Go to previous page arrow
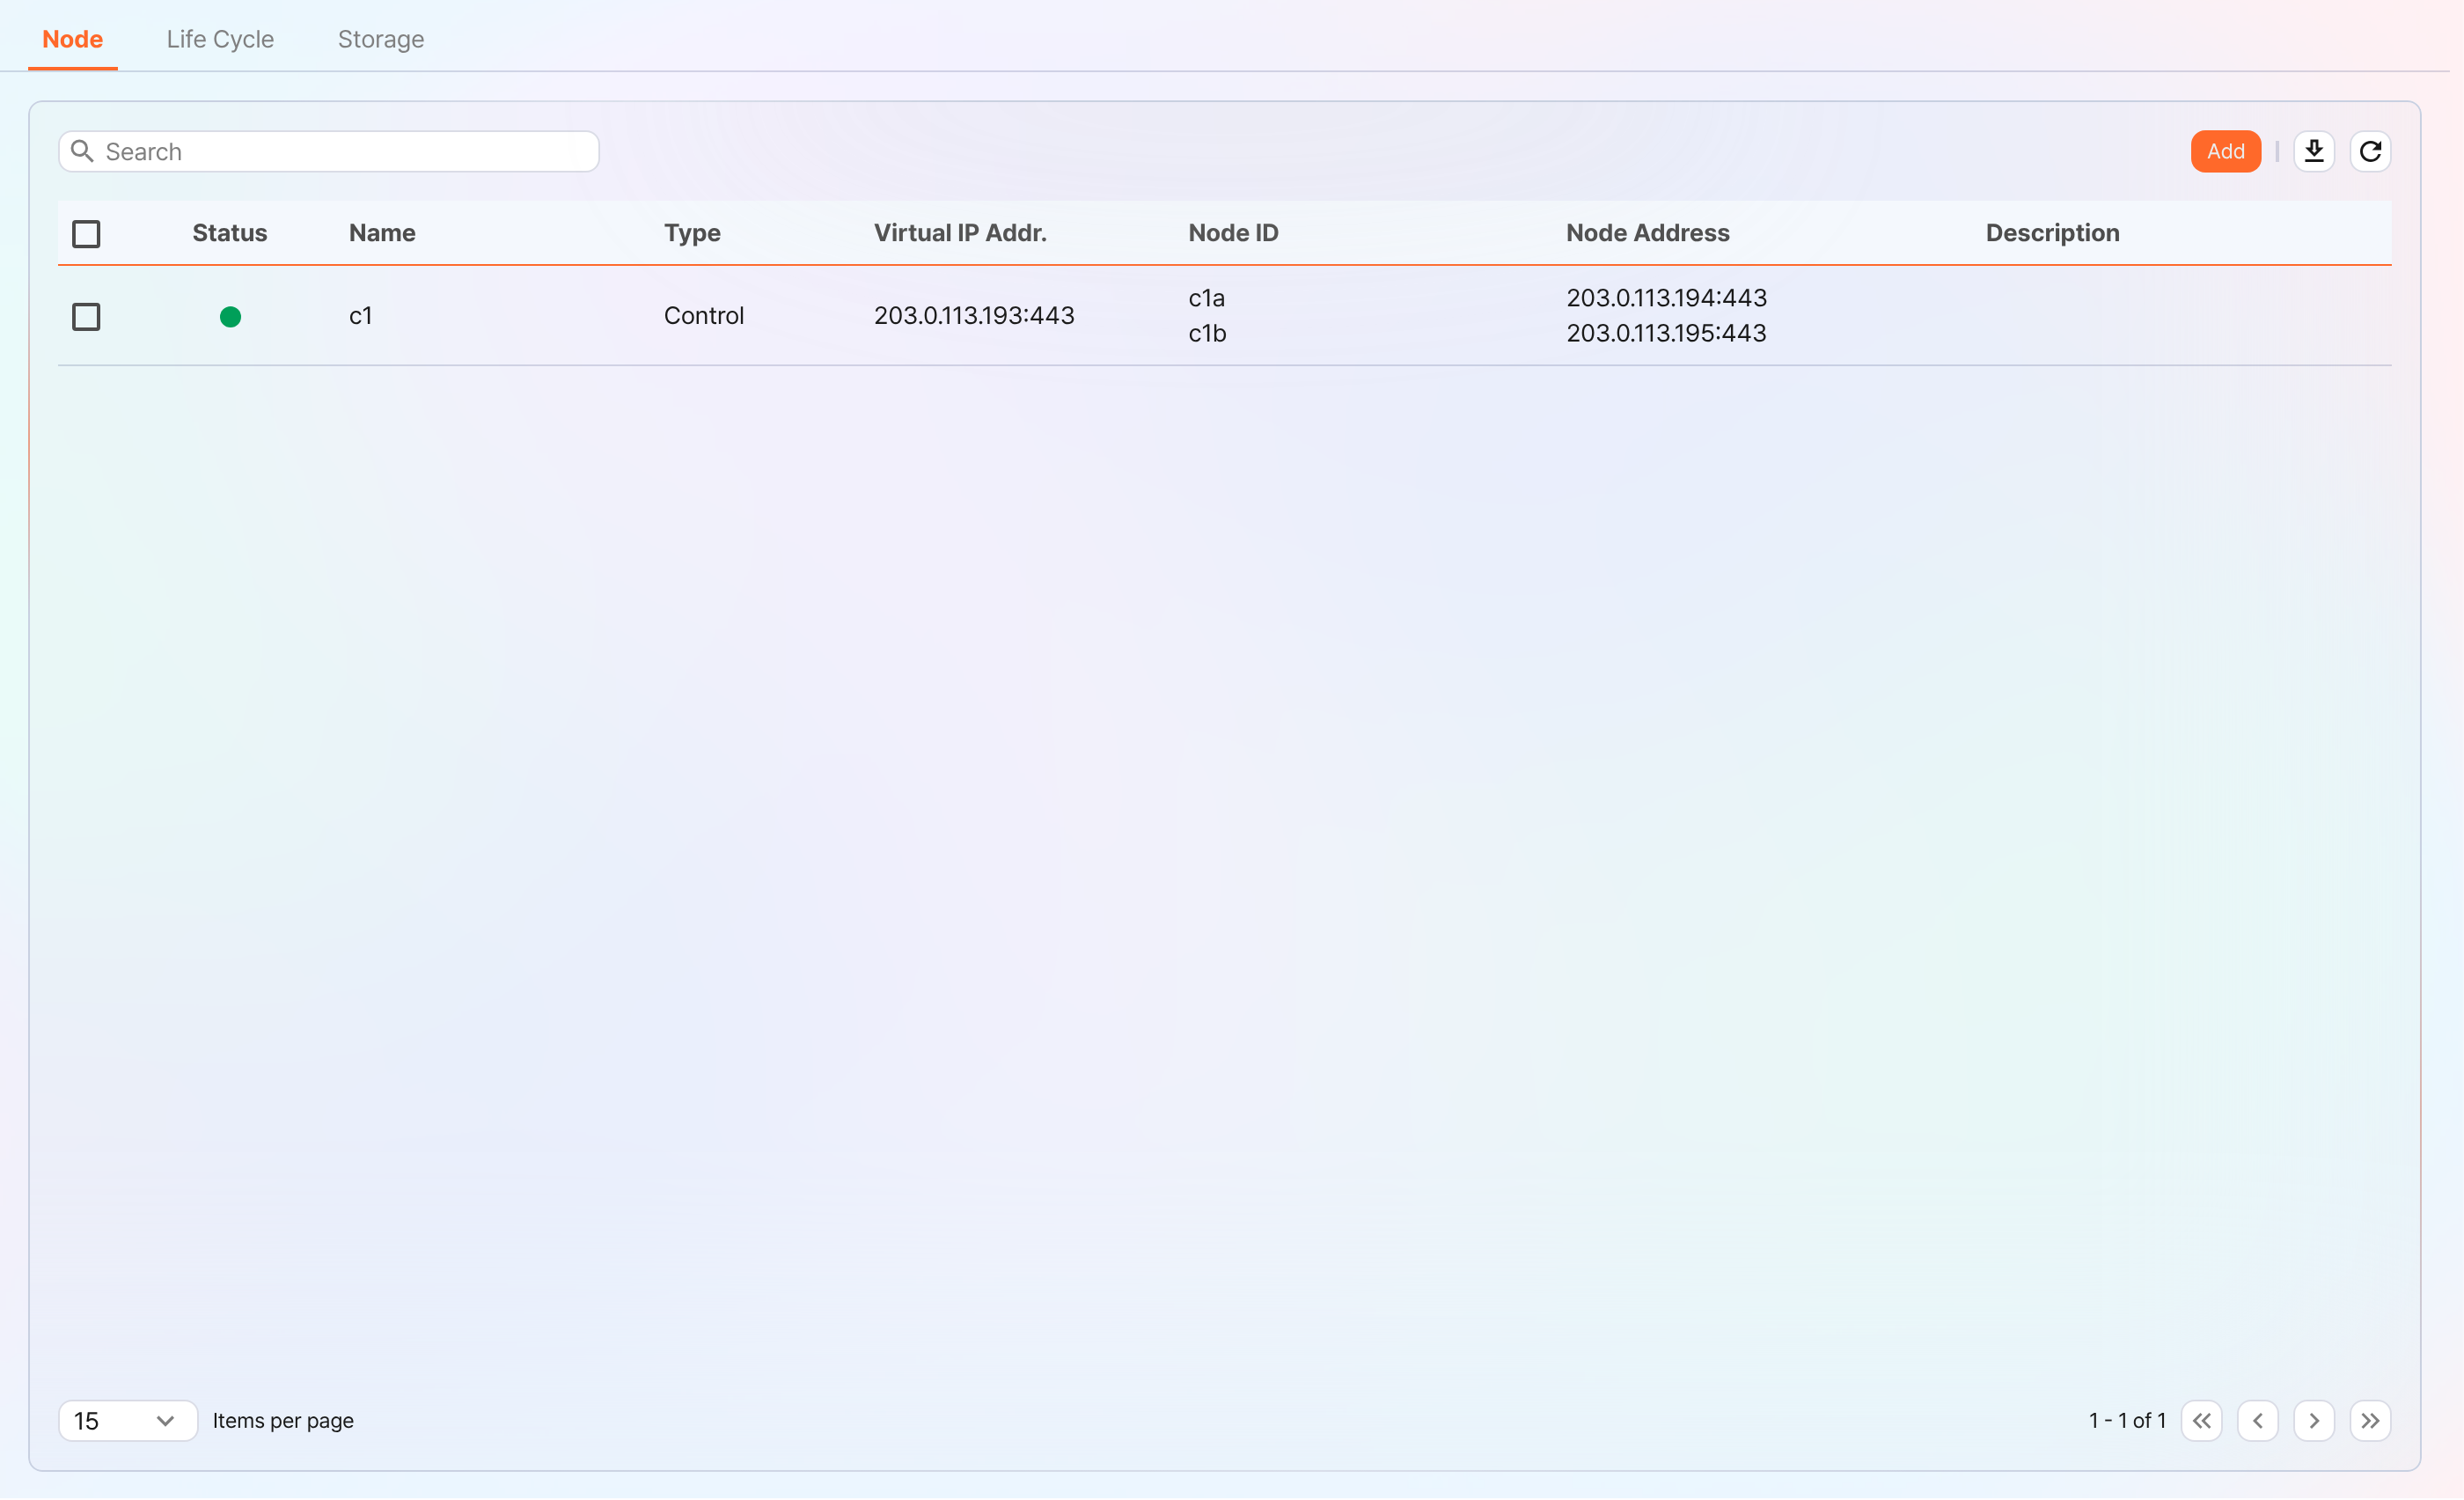Screen dimensions: 2464x1500 (2258, 1421)
